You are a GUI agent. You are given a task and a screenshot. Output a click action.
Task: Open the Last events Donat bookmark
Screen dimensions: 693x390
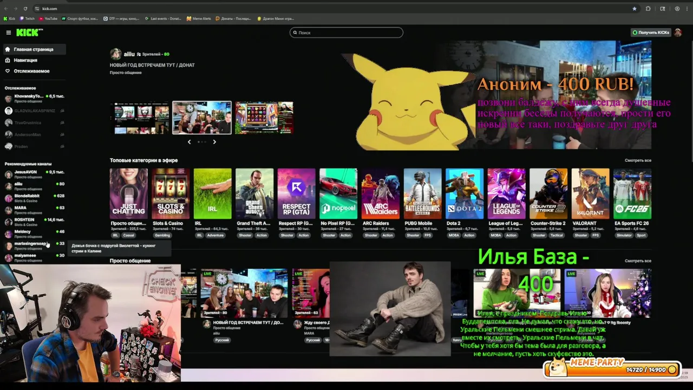pyautogui.click(x=163, y=18)
